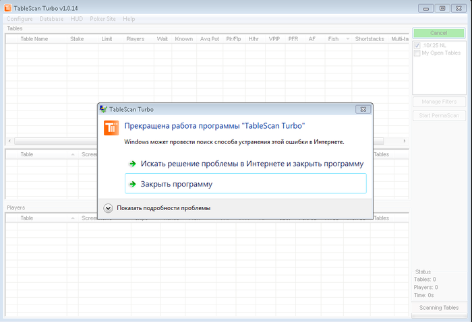Sort by VPIP column header
Screen dimensions: 472x322
point(275,39)
